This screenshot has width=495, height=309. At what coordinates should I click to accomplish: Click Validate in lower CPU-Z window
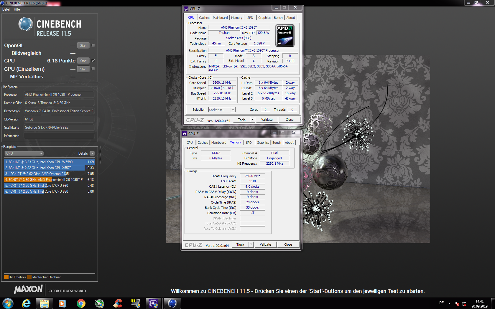265,244
